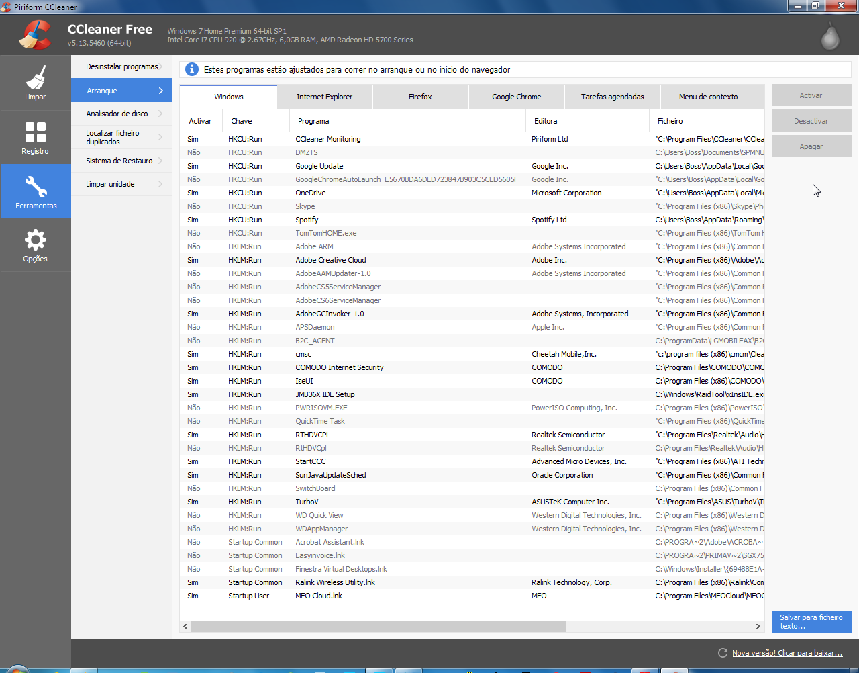The width and height of the screenshot is (859, 673).
Task: Select the Arranque menu entry
Action: [121, 91]
